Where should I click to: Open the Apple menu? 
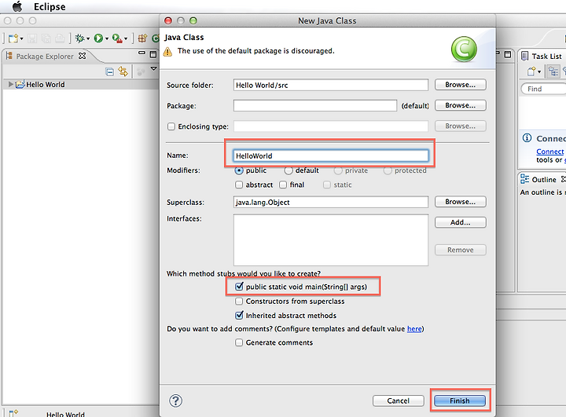pyautogui.click(x=17, y=6)
